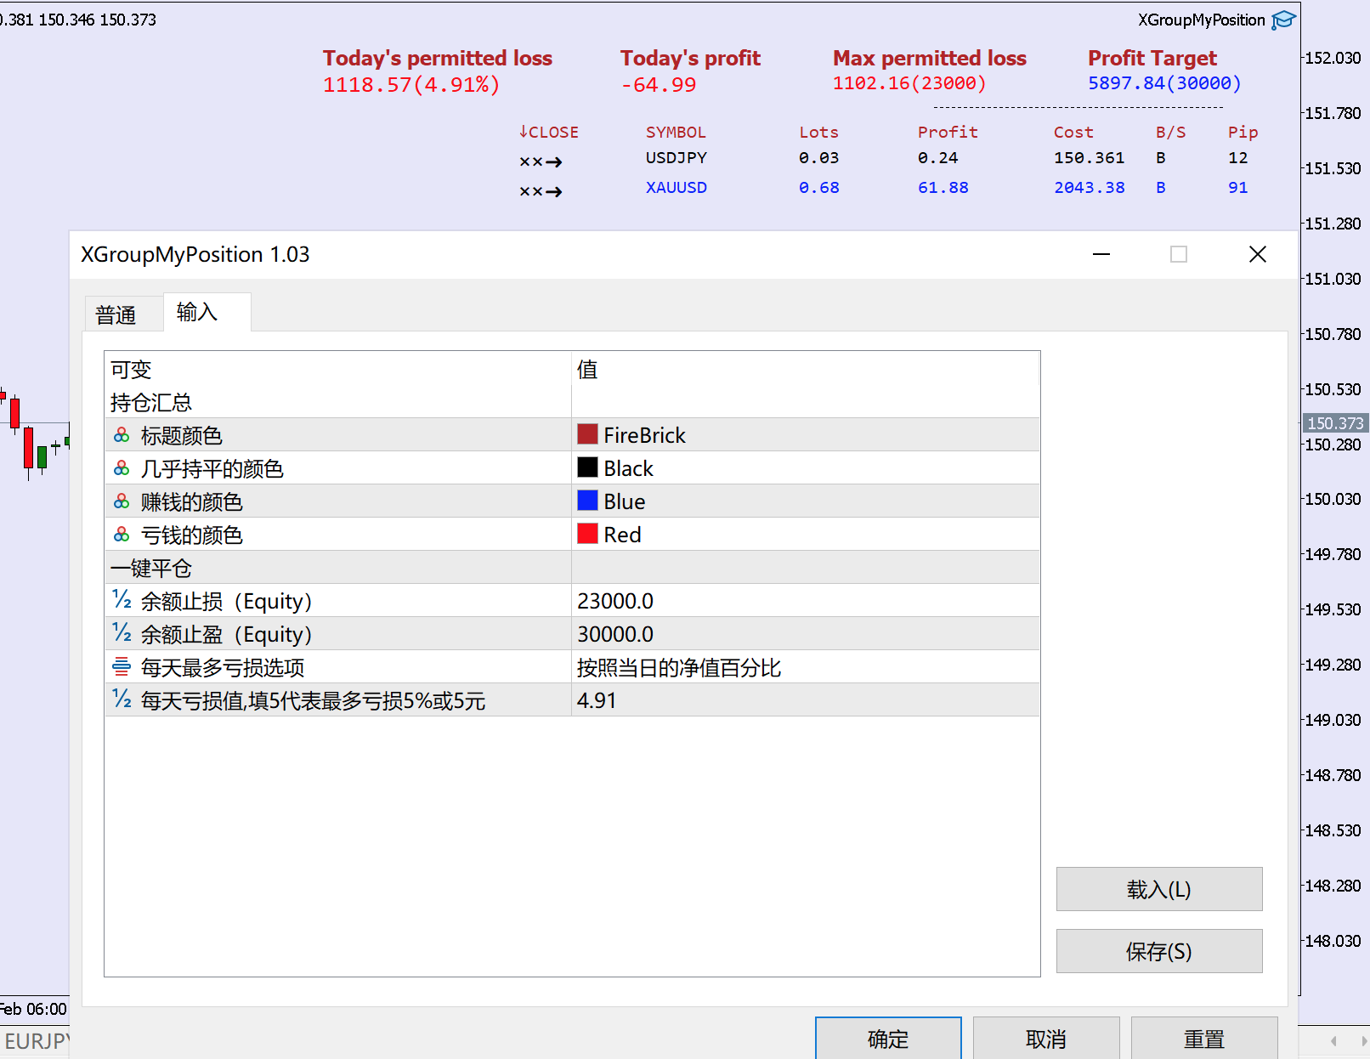Open the Black color value list
The image size is (1370, 1059).
coord(803,468)
